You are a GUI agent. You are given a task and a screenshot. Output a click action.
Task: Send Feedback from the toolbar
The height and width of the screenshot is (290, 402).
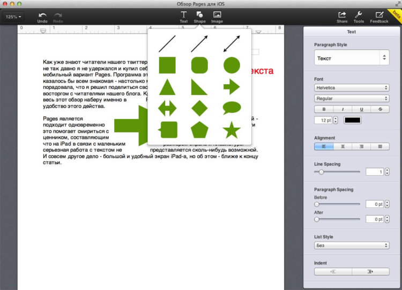point(379,17)
